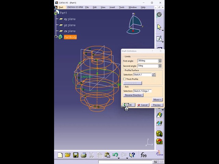
Task: Activate the What's This help pointer
Action: pyautogui.click(x=132, y=155)
